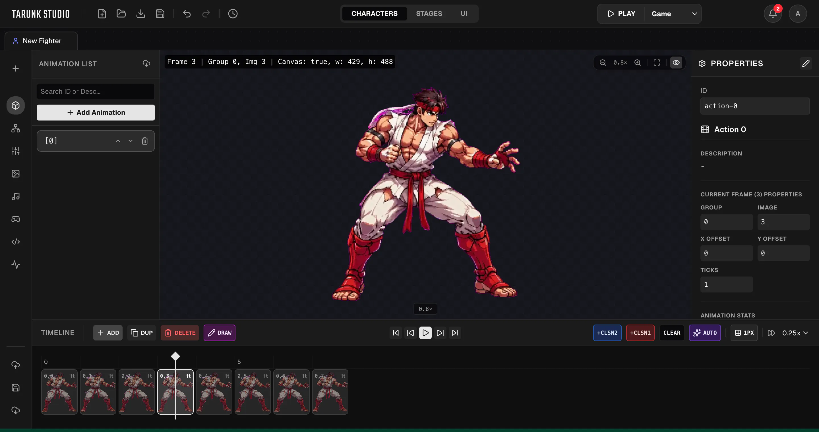Step to previous frame

pyautogui.click(x=411, y=333)
